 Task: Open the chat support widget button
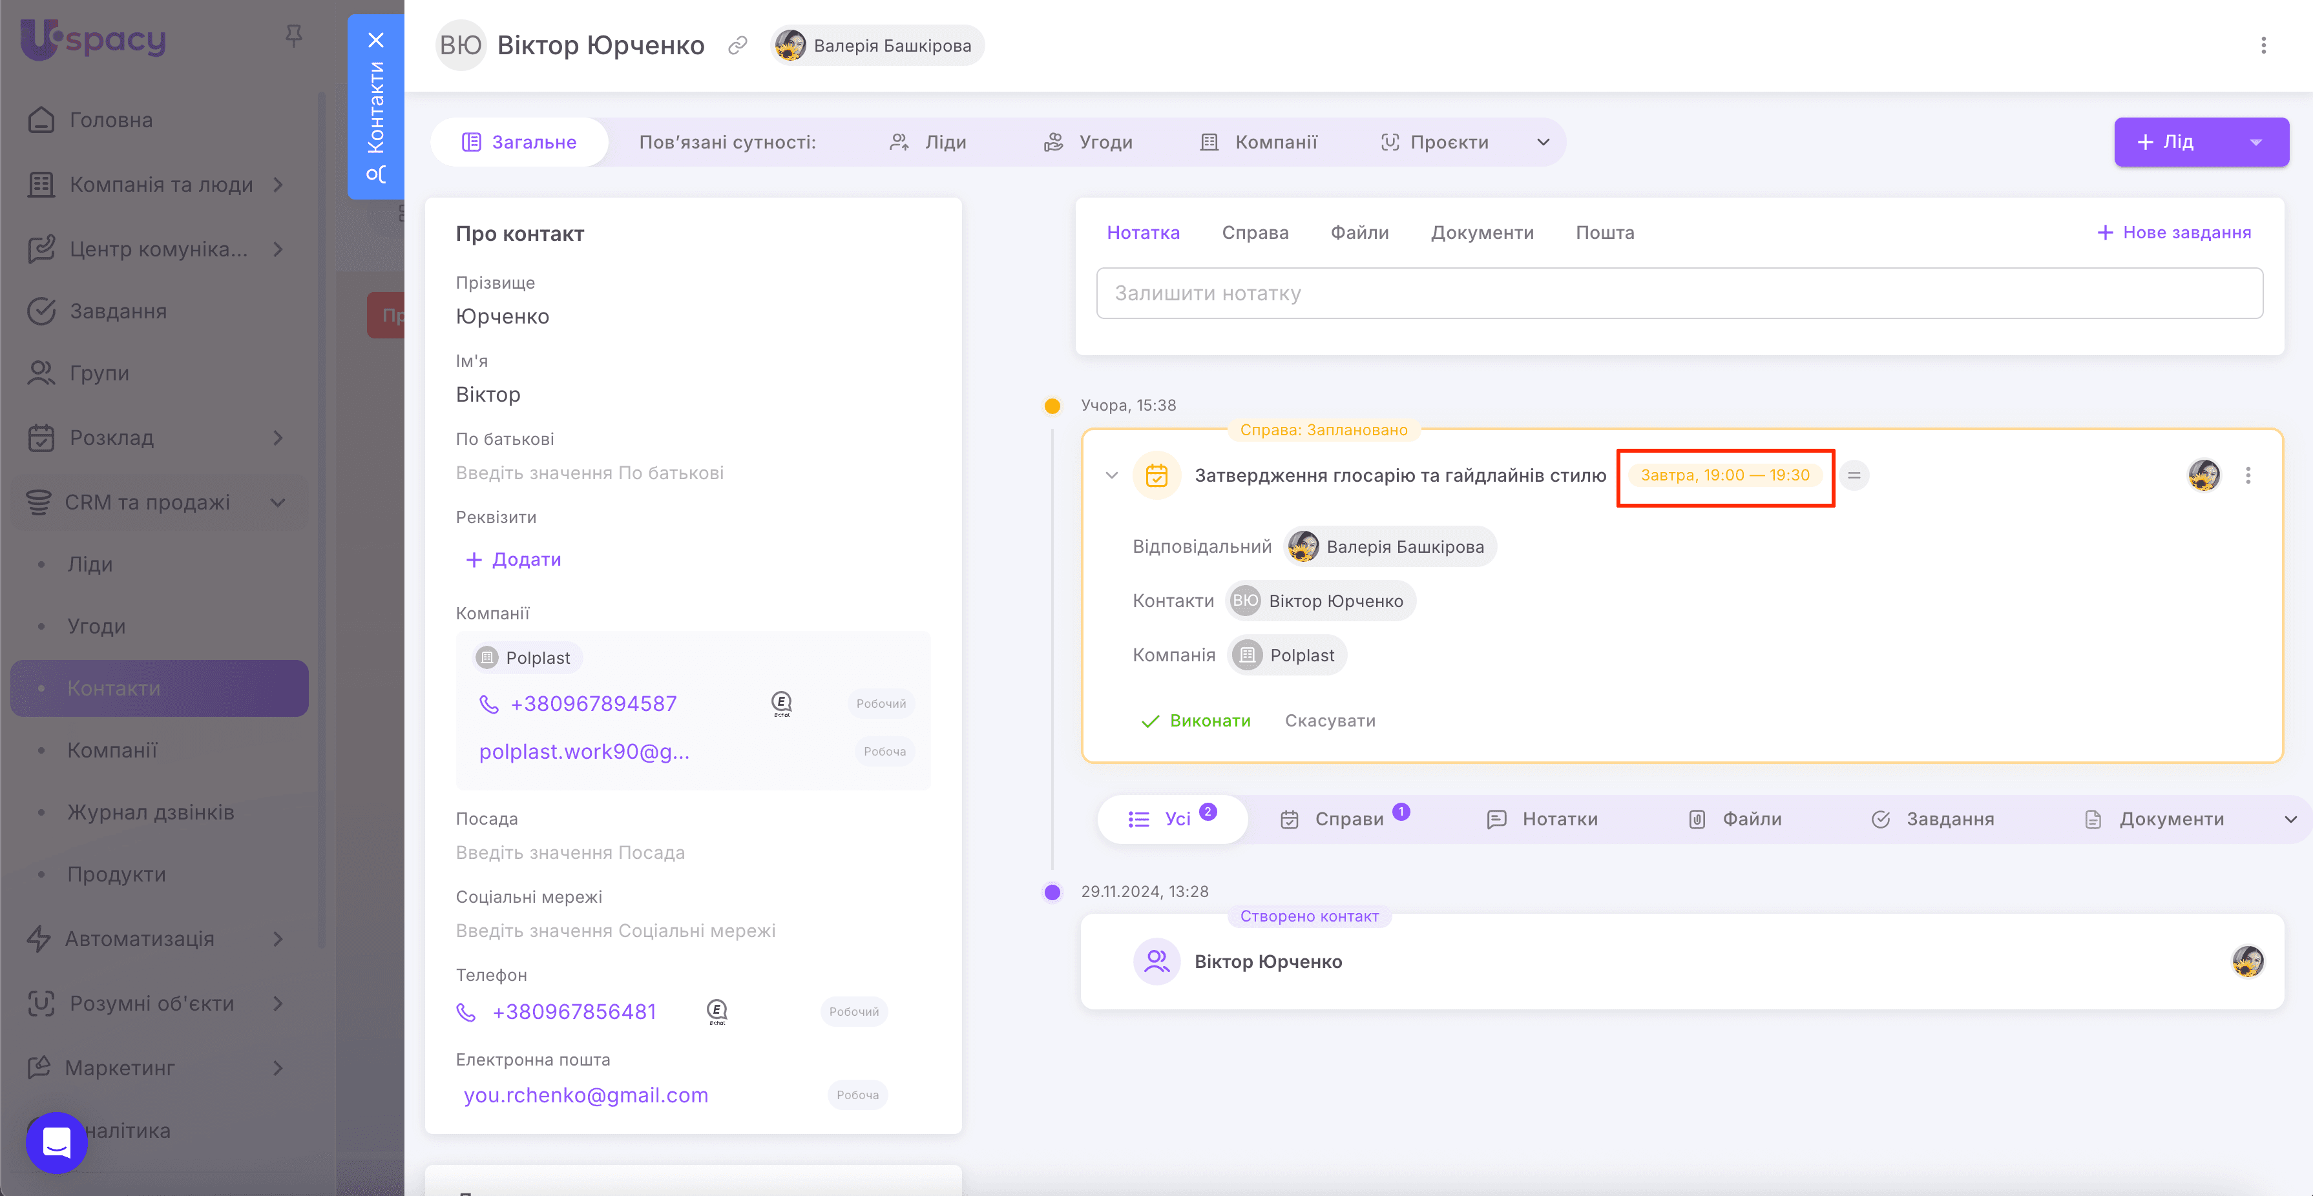tap(57, 1142)
